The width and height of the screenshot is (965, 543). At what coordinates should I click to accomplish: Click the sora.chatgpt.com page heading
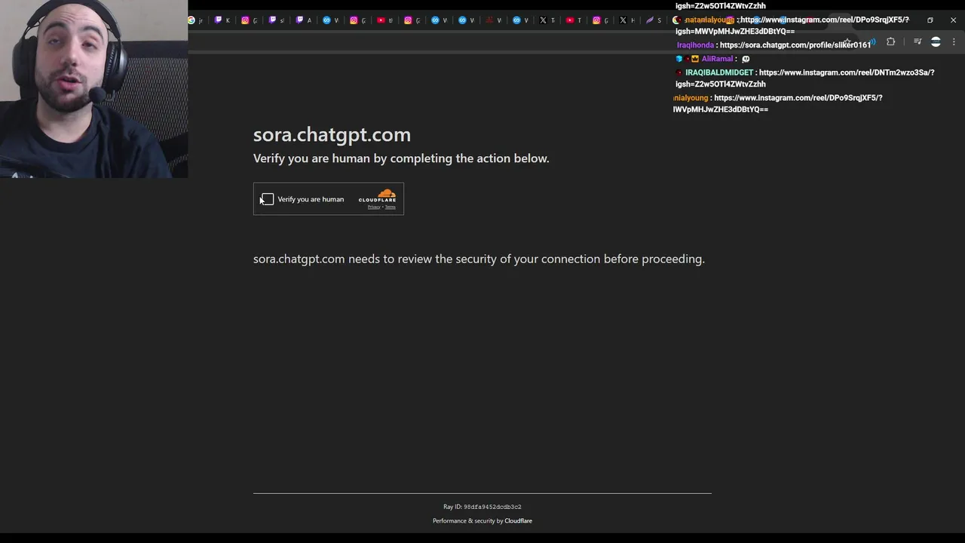click(332, 134)
